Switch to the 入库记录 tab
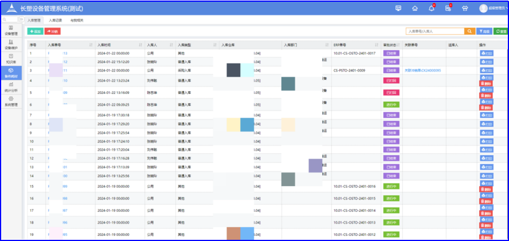The image size is (509, 241). pyautogui.click(x=56, y=20)
